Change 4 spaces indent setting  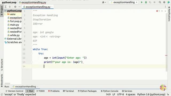pyautogui.click(x=130, y=94)
